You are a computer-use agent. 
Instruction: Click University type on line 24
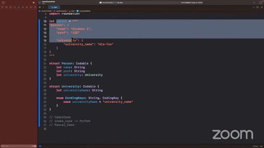click(x=94, y=75)
